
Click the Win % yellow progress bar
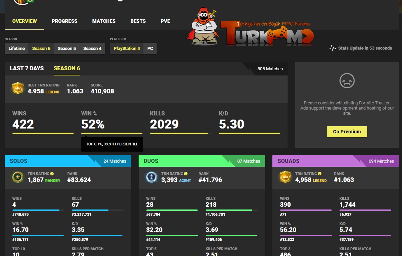click(x=112, y=133)
